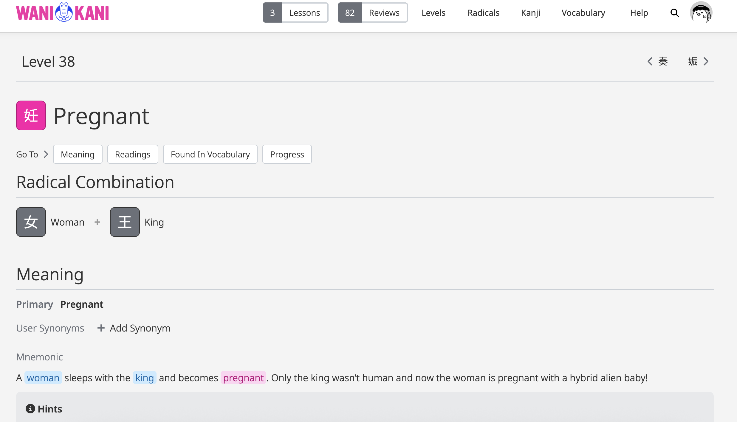Open the Kanji menu
This screenshot has height=422, width=737.
pyautogui.click(x=530, y=13)
